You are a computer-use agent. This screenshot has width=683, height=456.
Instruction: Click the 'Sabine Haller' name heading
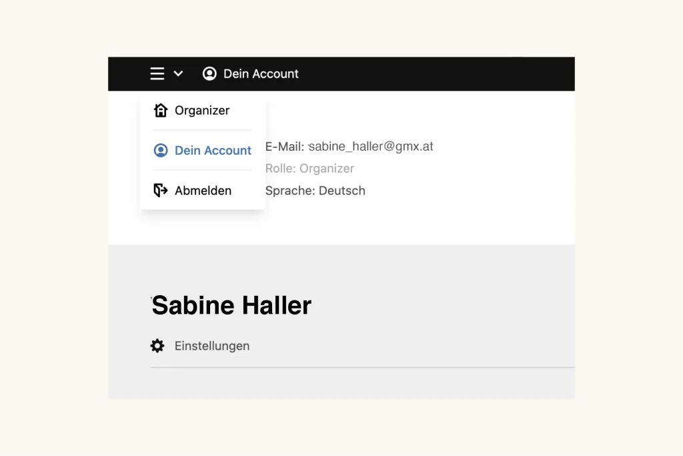(x=231, y=305)
